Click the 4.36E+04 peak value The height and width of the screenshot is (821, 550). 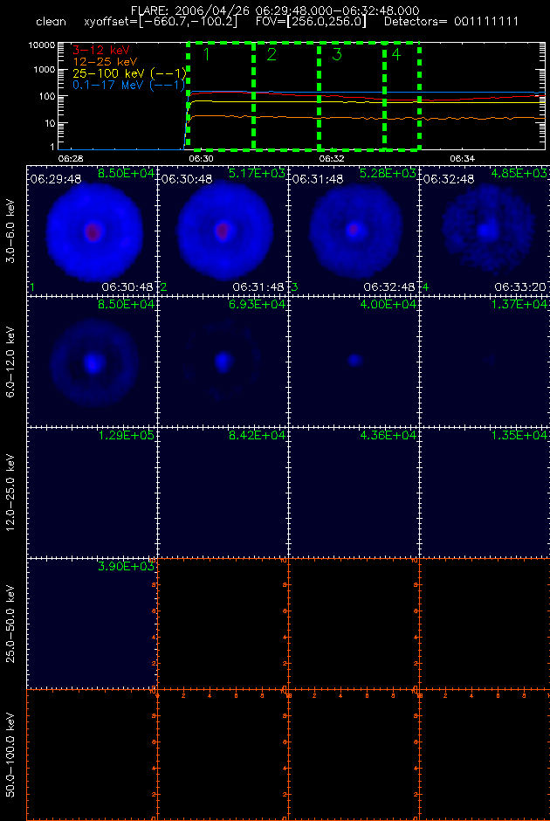tap(388, 435)
